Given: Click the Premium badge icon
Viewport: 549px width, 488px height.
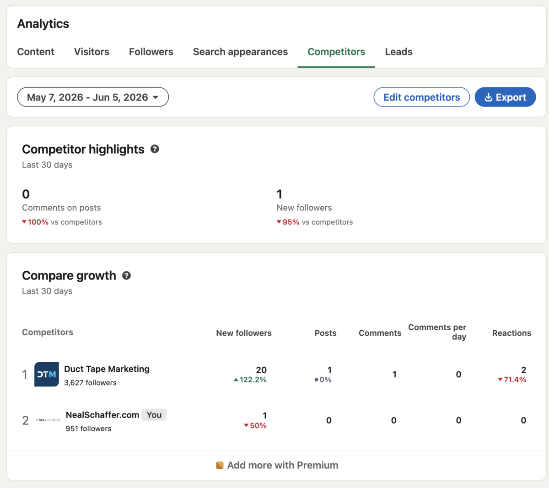Looking at the screenshot, I should point(220,465).
